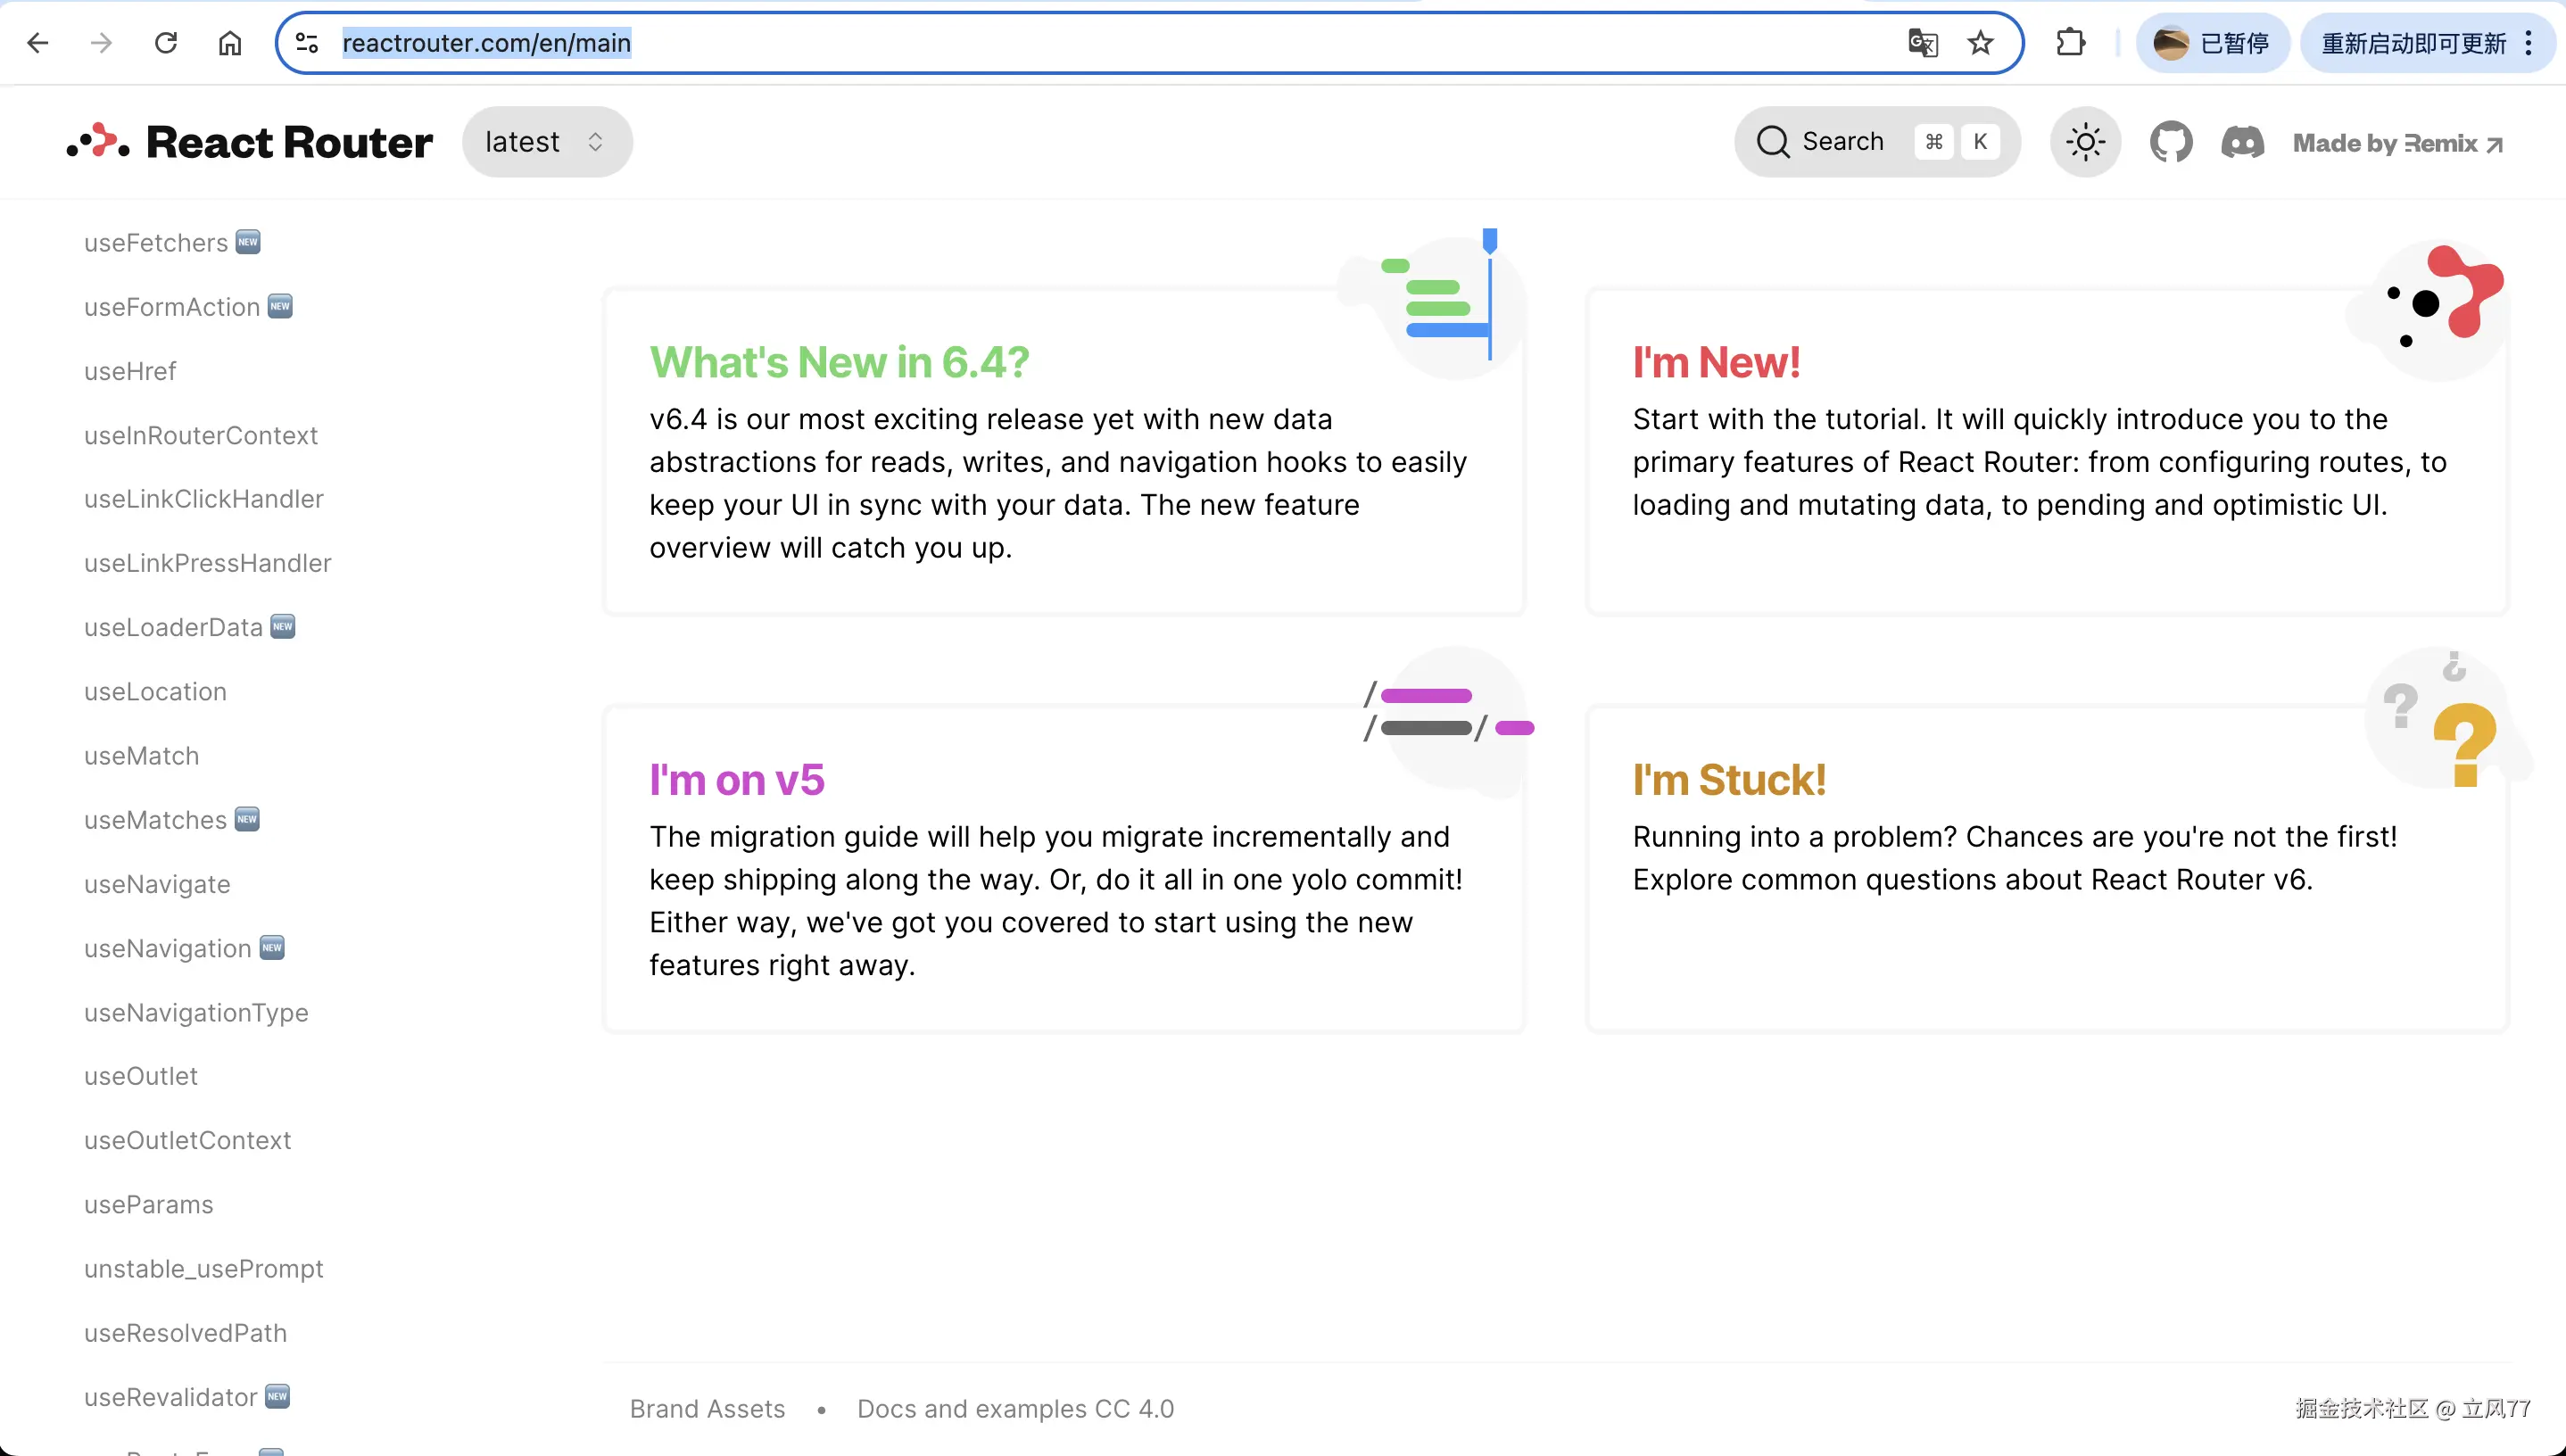Viewport: 2566px width, 1456px height.
Task: Click the Google Translate icon in address bar
Action: [x=1922, y=43]
